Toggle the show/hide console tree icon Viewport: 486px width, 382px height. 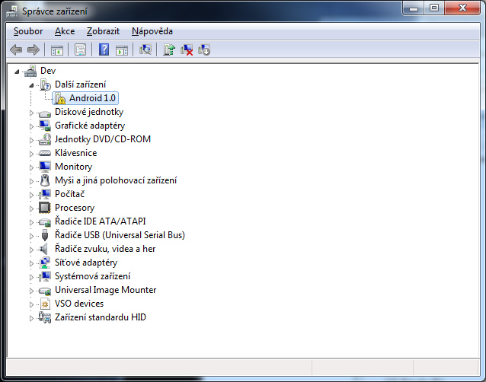pyautogui.click(x=56, y=49)
